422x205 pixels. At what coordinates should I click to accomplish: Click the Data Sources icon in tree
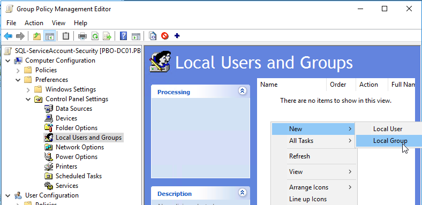click(x=49, y=109)
